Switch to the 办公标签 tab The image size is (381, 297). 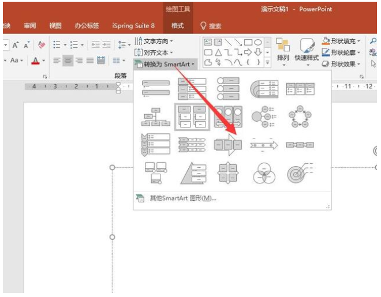pos(87,25)
